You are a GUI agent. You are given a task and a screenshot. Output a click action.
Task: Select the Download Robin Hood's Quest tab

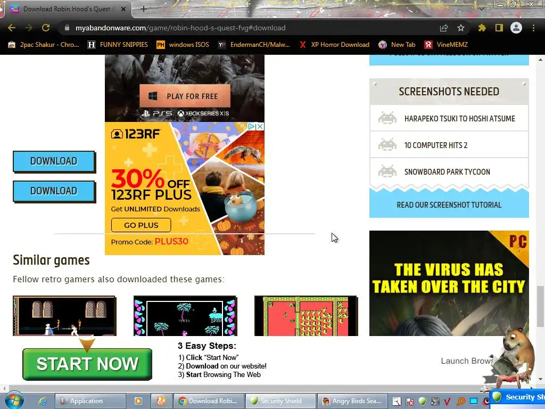click(x=66, y=9)
